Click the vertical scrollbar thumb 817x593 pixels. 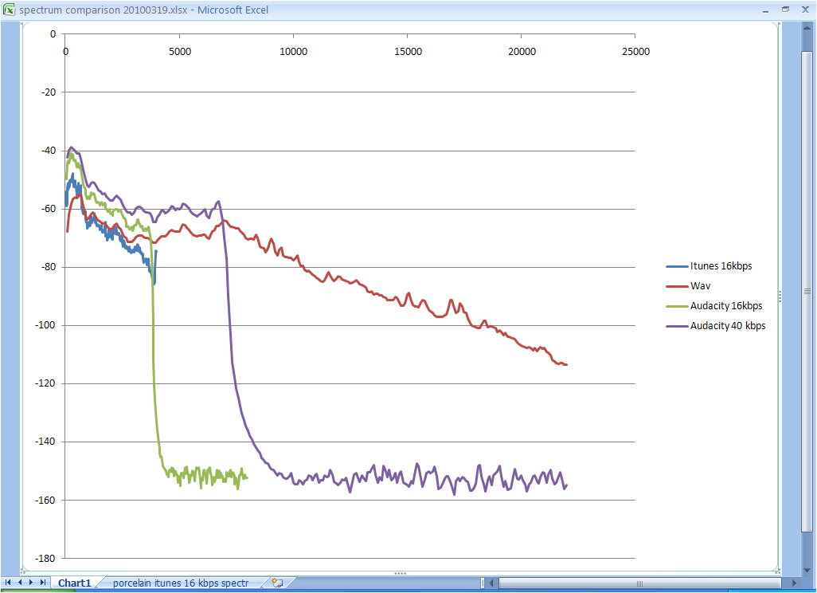[807, 291]
